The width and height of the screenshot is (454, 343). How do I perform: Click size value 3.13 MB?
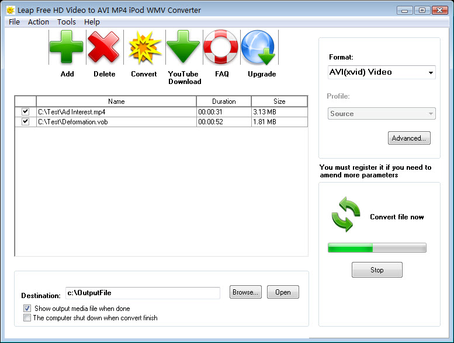click(x=265, y=112)
